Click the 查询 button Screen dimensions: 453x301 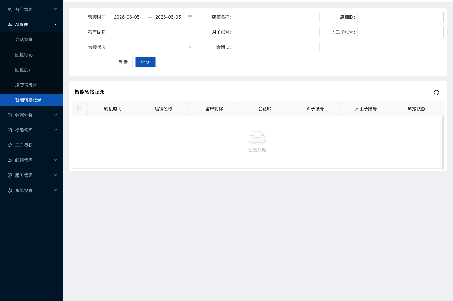coord(145,62)
